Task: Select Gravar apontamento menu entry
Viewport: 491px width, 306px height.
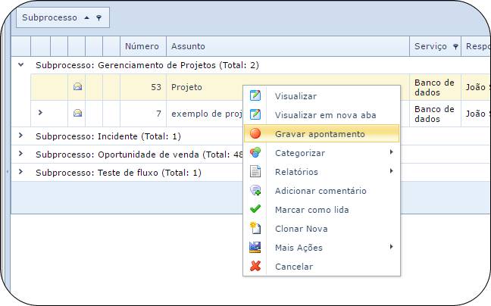Action: point(321,133)
